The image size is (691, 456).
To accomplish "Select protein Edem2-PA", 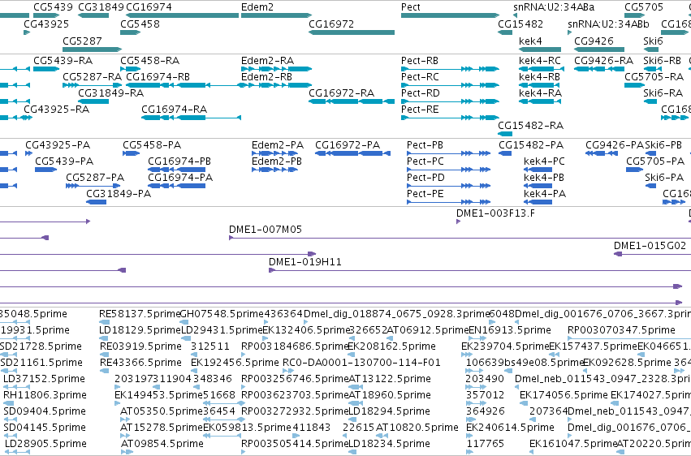I will 274,153.
